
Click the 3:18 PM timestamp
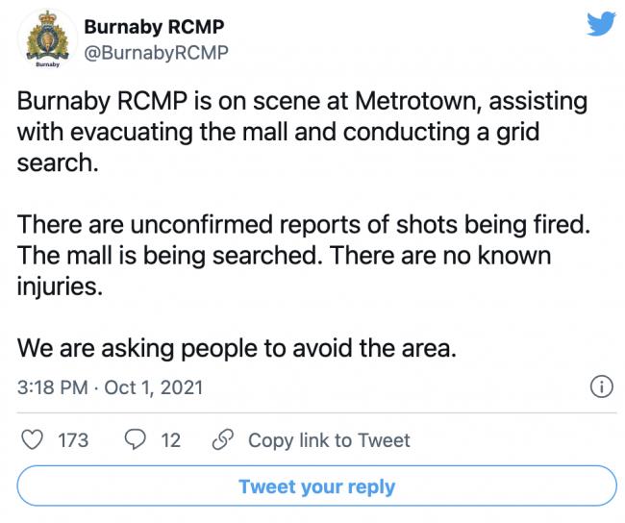coord(52,387)
